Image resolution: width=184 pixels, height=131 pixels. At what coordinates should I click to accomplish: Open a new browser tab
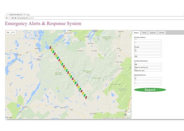pos(28,15)
